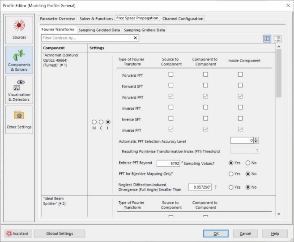294x242 pixels.
Task: Choose Yes for PFT Bijective Mapping Only
Action: [231, 174]
